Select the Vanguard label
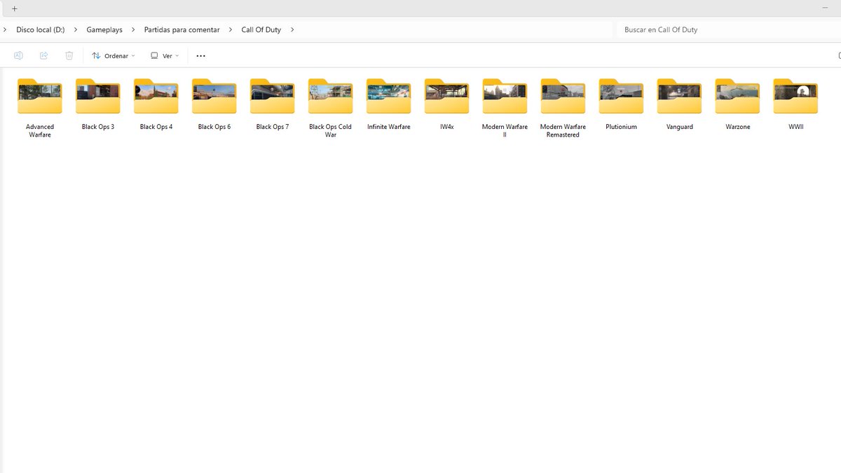The image size is (841, 473). (680, 127)
